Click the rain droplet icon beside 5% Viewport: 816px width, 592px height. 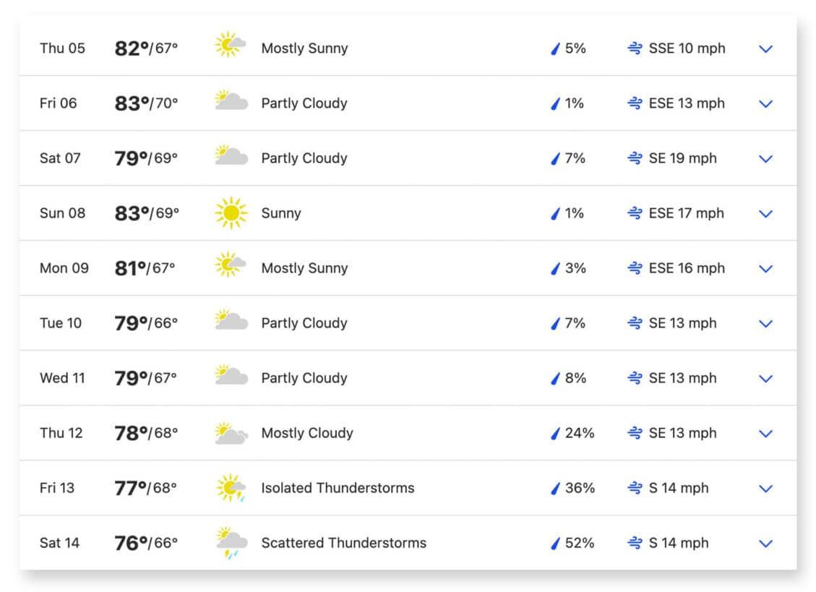(x=554, y=48)
